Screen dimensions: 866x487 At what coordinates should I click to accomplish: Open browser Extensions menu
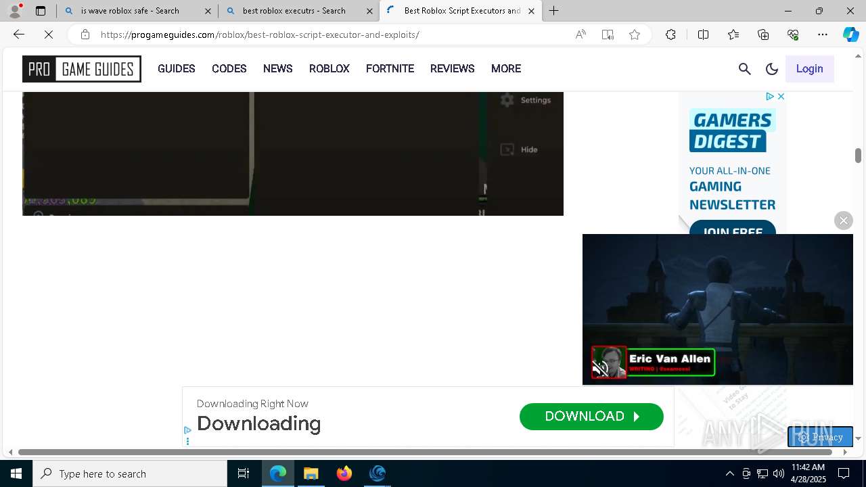click(x=670, y=34)
